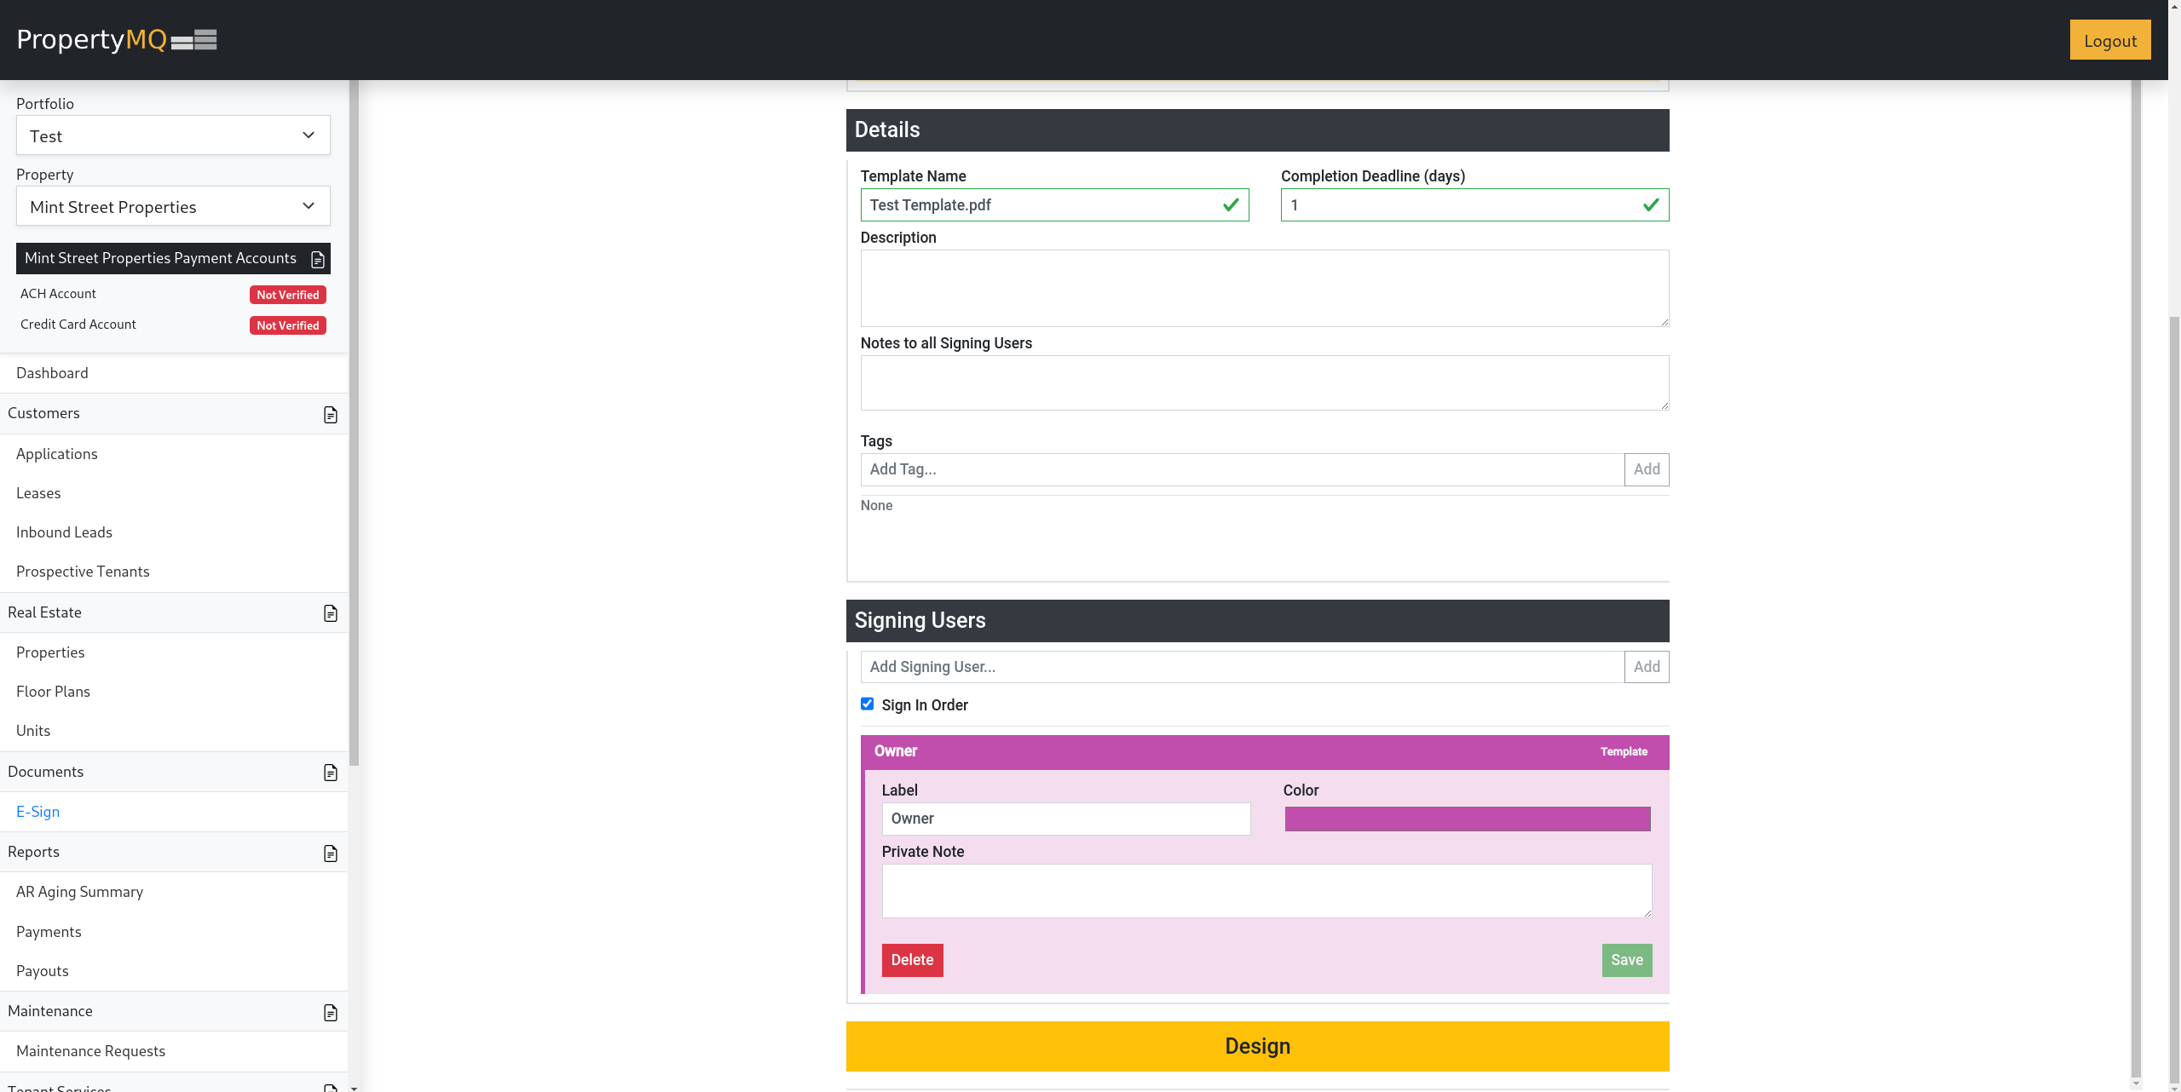Click the red Delete button for Owner
Image resolution: width=2181 pixels, height=1092 pixels.
coord(912,960)
